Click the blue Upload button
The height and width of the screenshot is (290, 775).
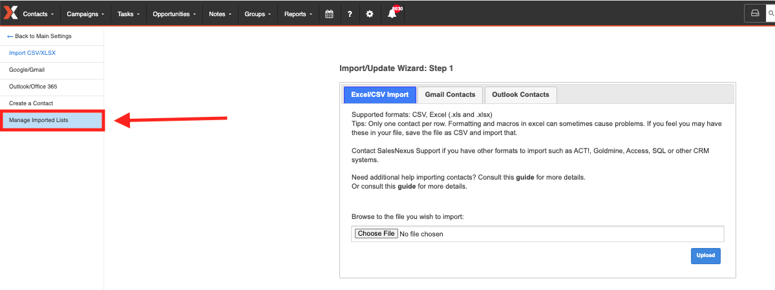click(705, 256)
